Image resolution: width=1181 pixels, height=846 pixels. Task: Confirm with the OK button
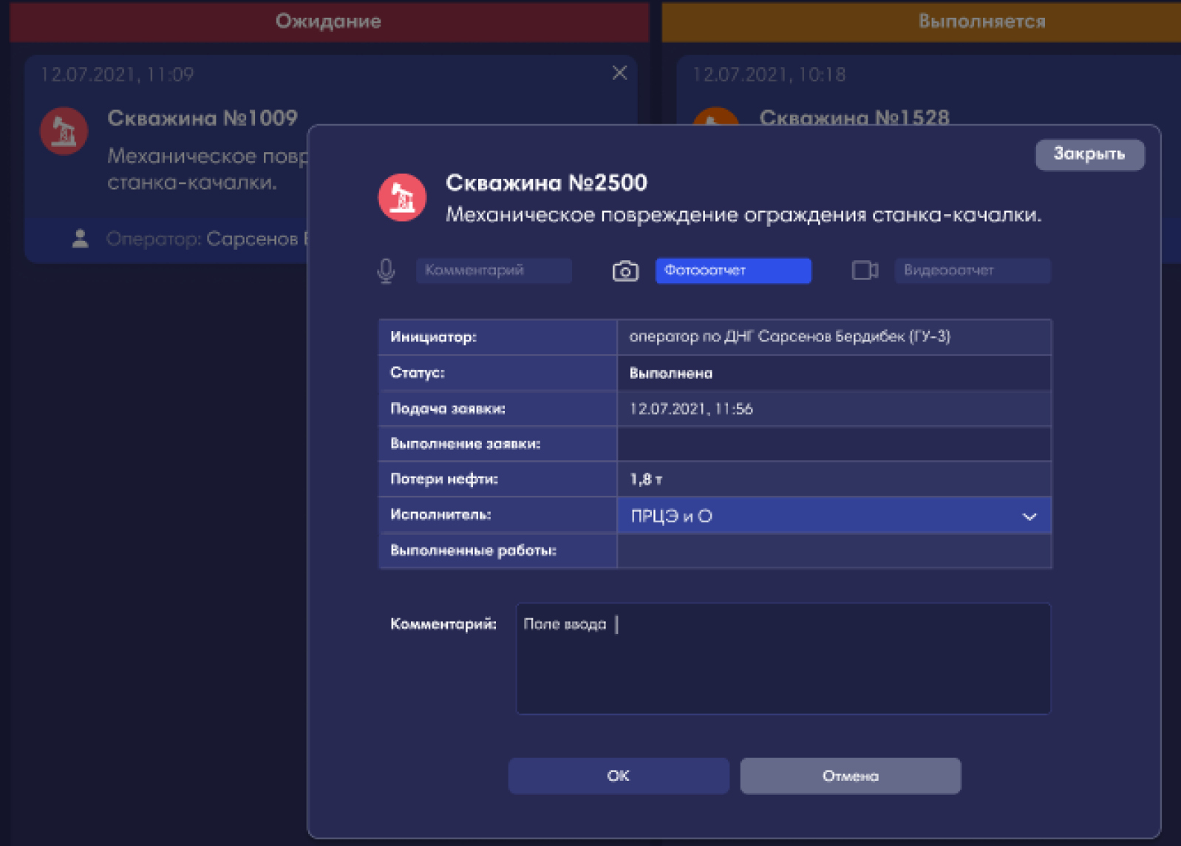pyautogui.click(x=618, y=776)
